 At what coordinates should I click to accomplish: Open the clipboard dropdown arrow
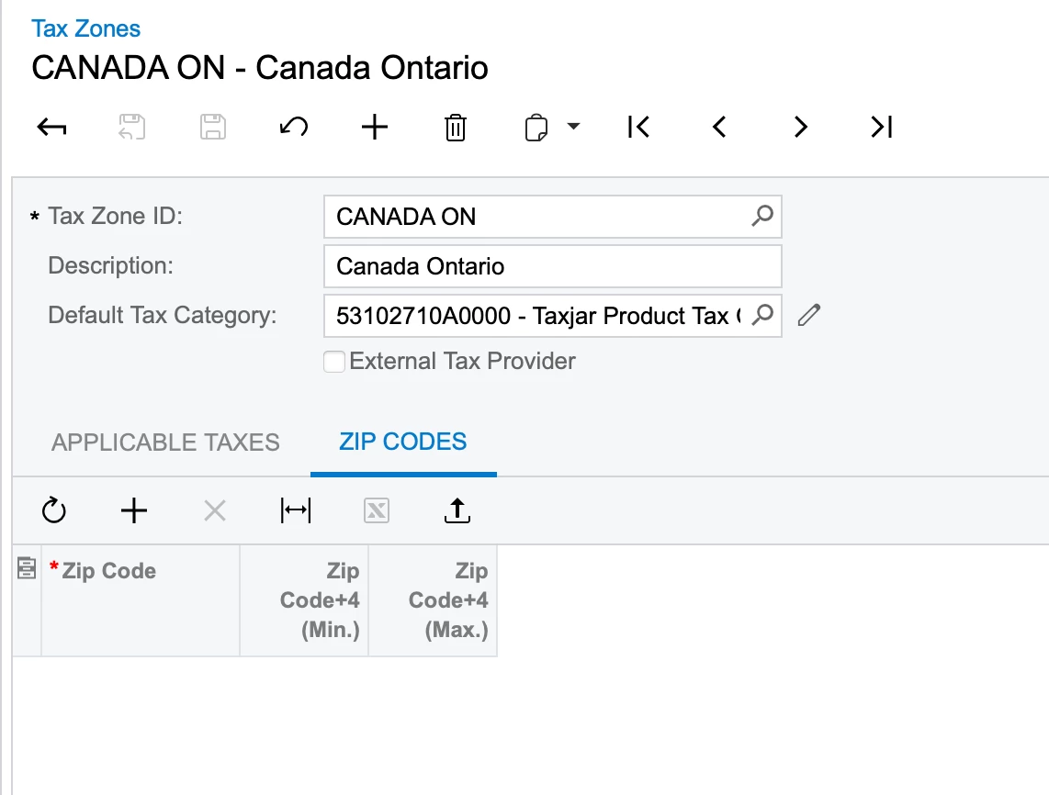(x=574, y=127)
